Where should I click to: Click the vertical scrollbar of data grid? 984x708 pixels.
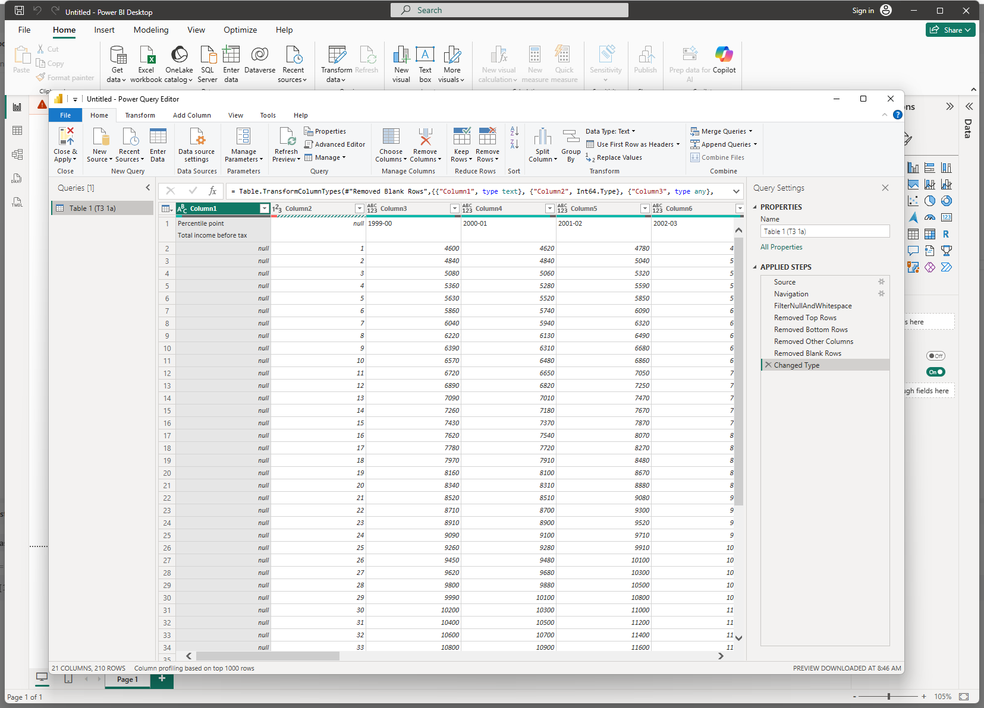[x=738, y=371]
